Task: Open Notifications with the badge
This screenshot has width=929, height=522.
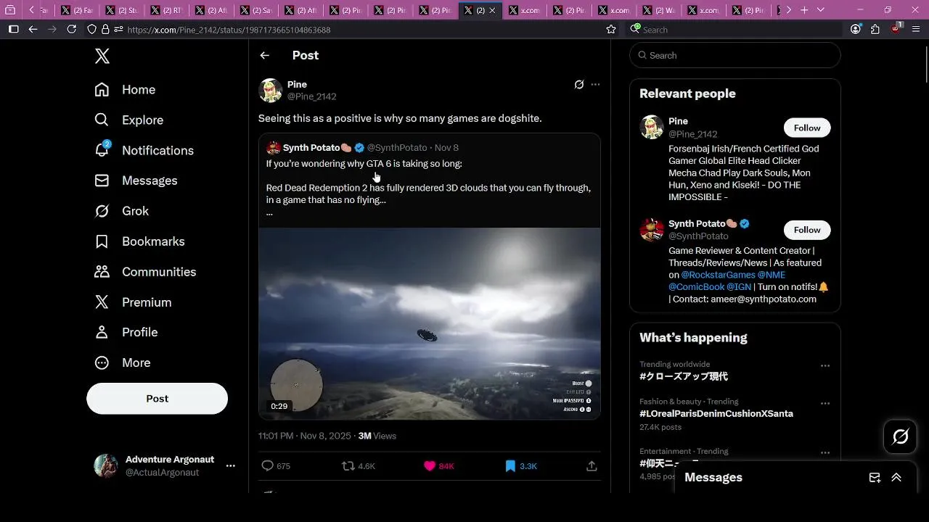Action: click(x=144, y=150)
